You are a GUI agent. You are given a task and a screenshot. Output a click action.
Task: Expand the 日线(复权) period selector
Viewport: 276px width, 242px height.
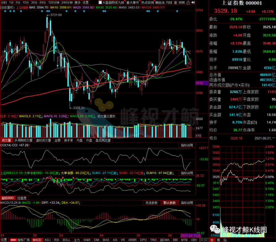click(x=7, y=7)
